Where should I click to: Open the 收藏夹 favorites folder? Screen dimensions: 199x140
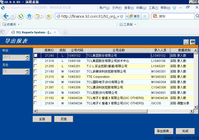tap(10, 24)
